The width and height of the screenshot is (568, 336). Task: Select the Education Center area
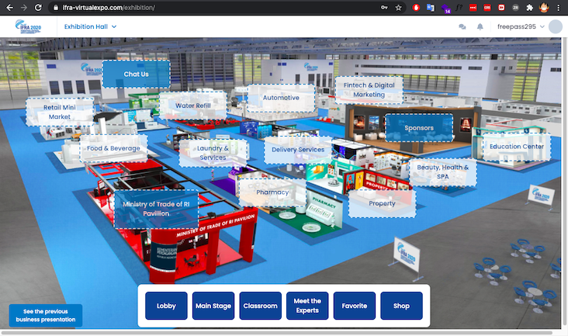pyautogui.click(x=517, y=147)
